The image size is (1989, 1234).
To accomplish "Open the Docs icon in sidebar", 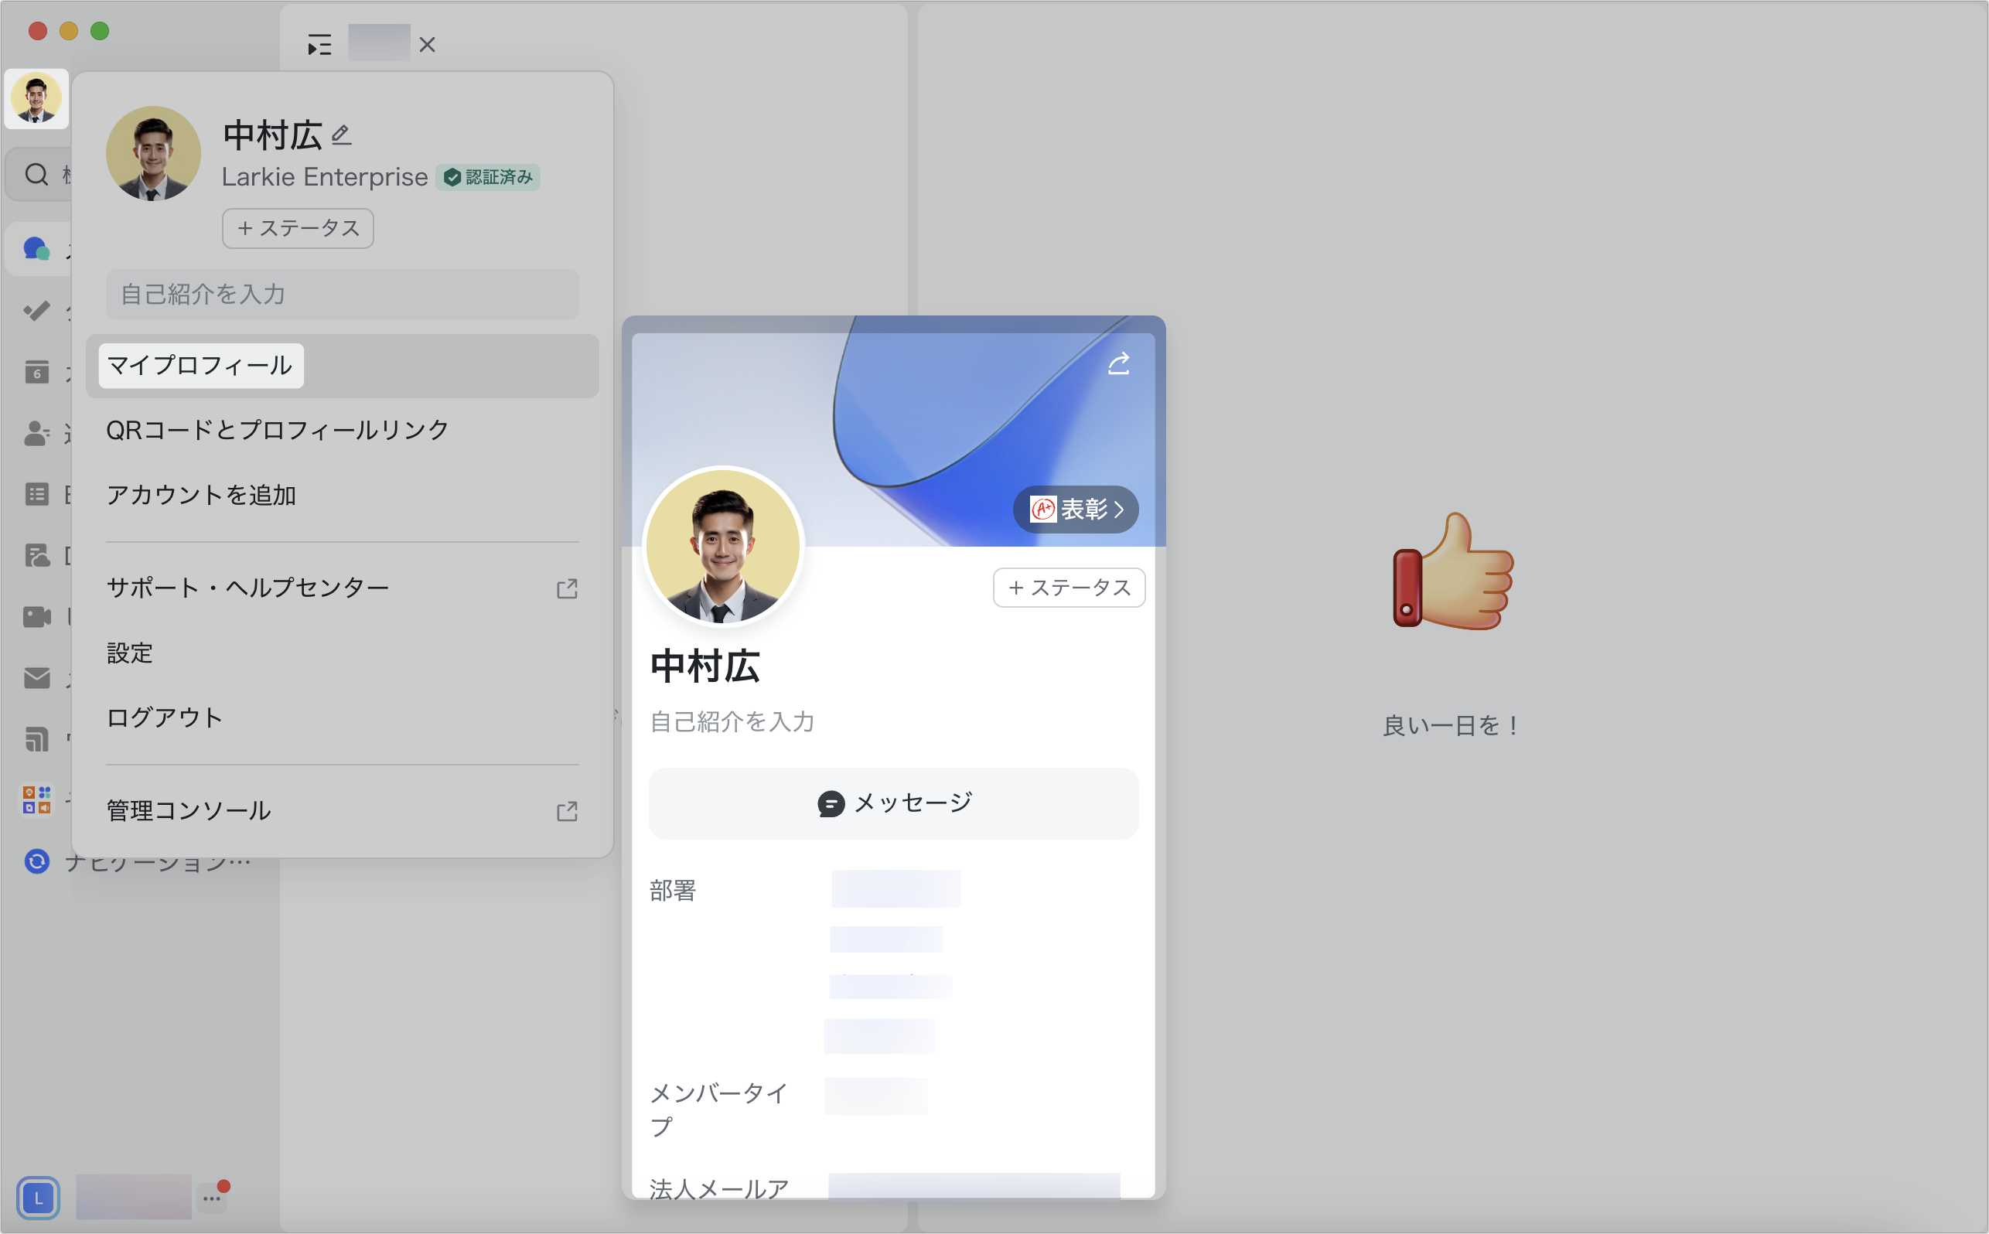I will pyautogui.click(x=36, y=556).
